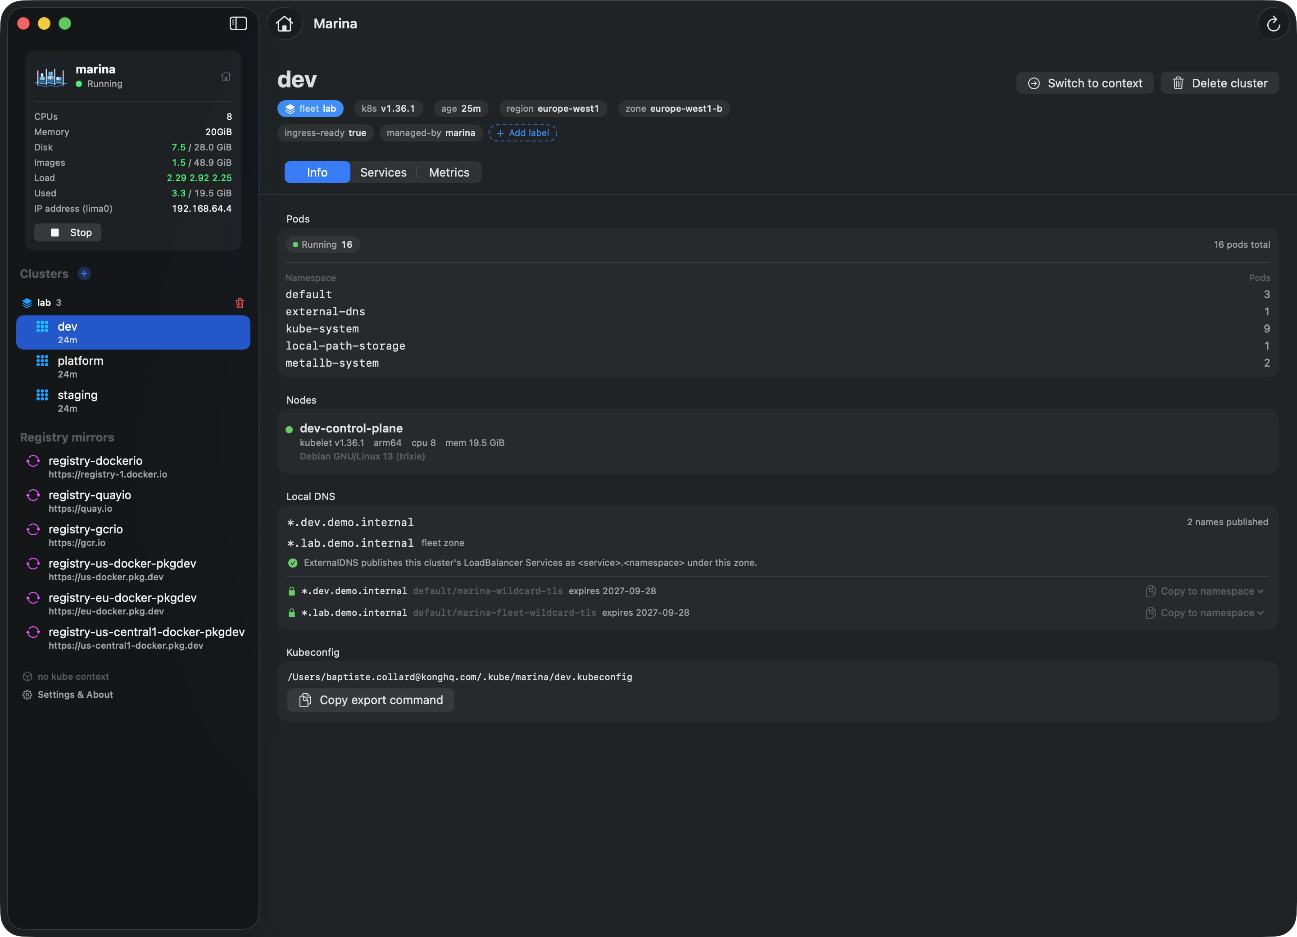Click the region europe-west1 label

(x=553, y=109)
